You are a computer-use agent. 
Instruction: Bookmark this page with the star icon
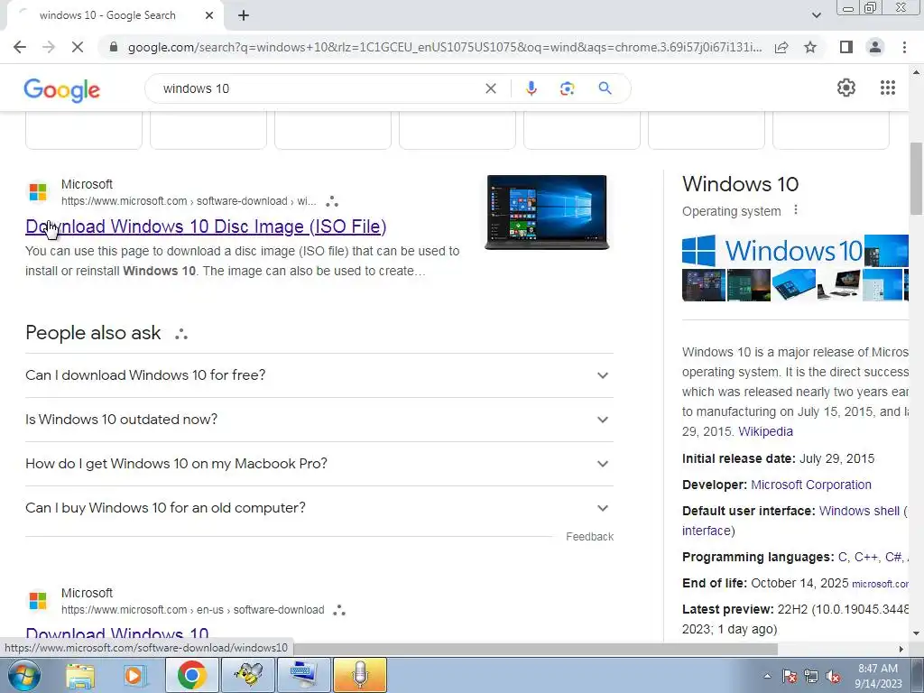810,47
